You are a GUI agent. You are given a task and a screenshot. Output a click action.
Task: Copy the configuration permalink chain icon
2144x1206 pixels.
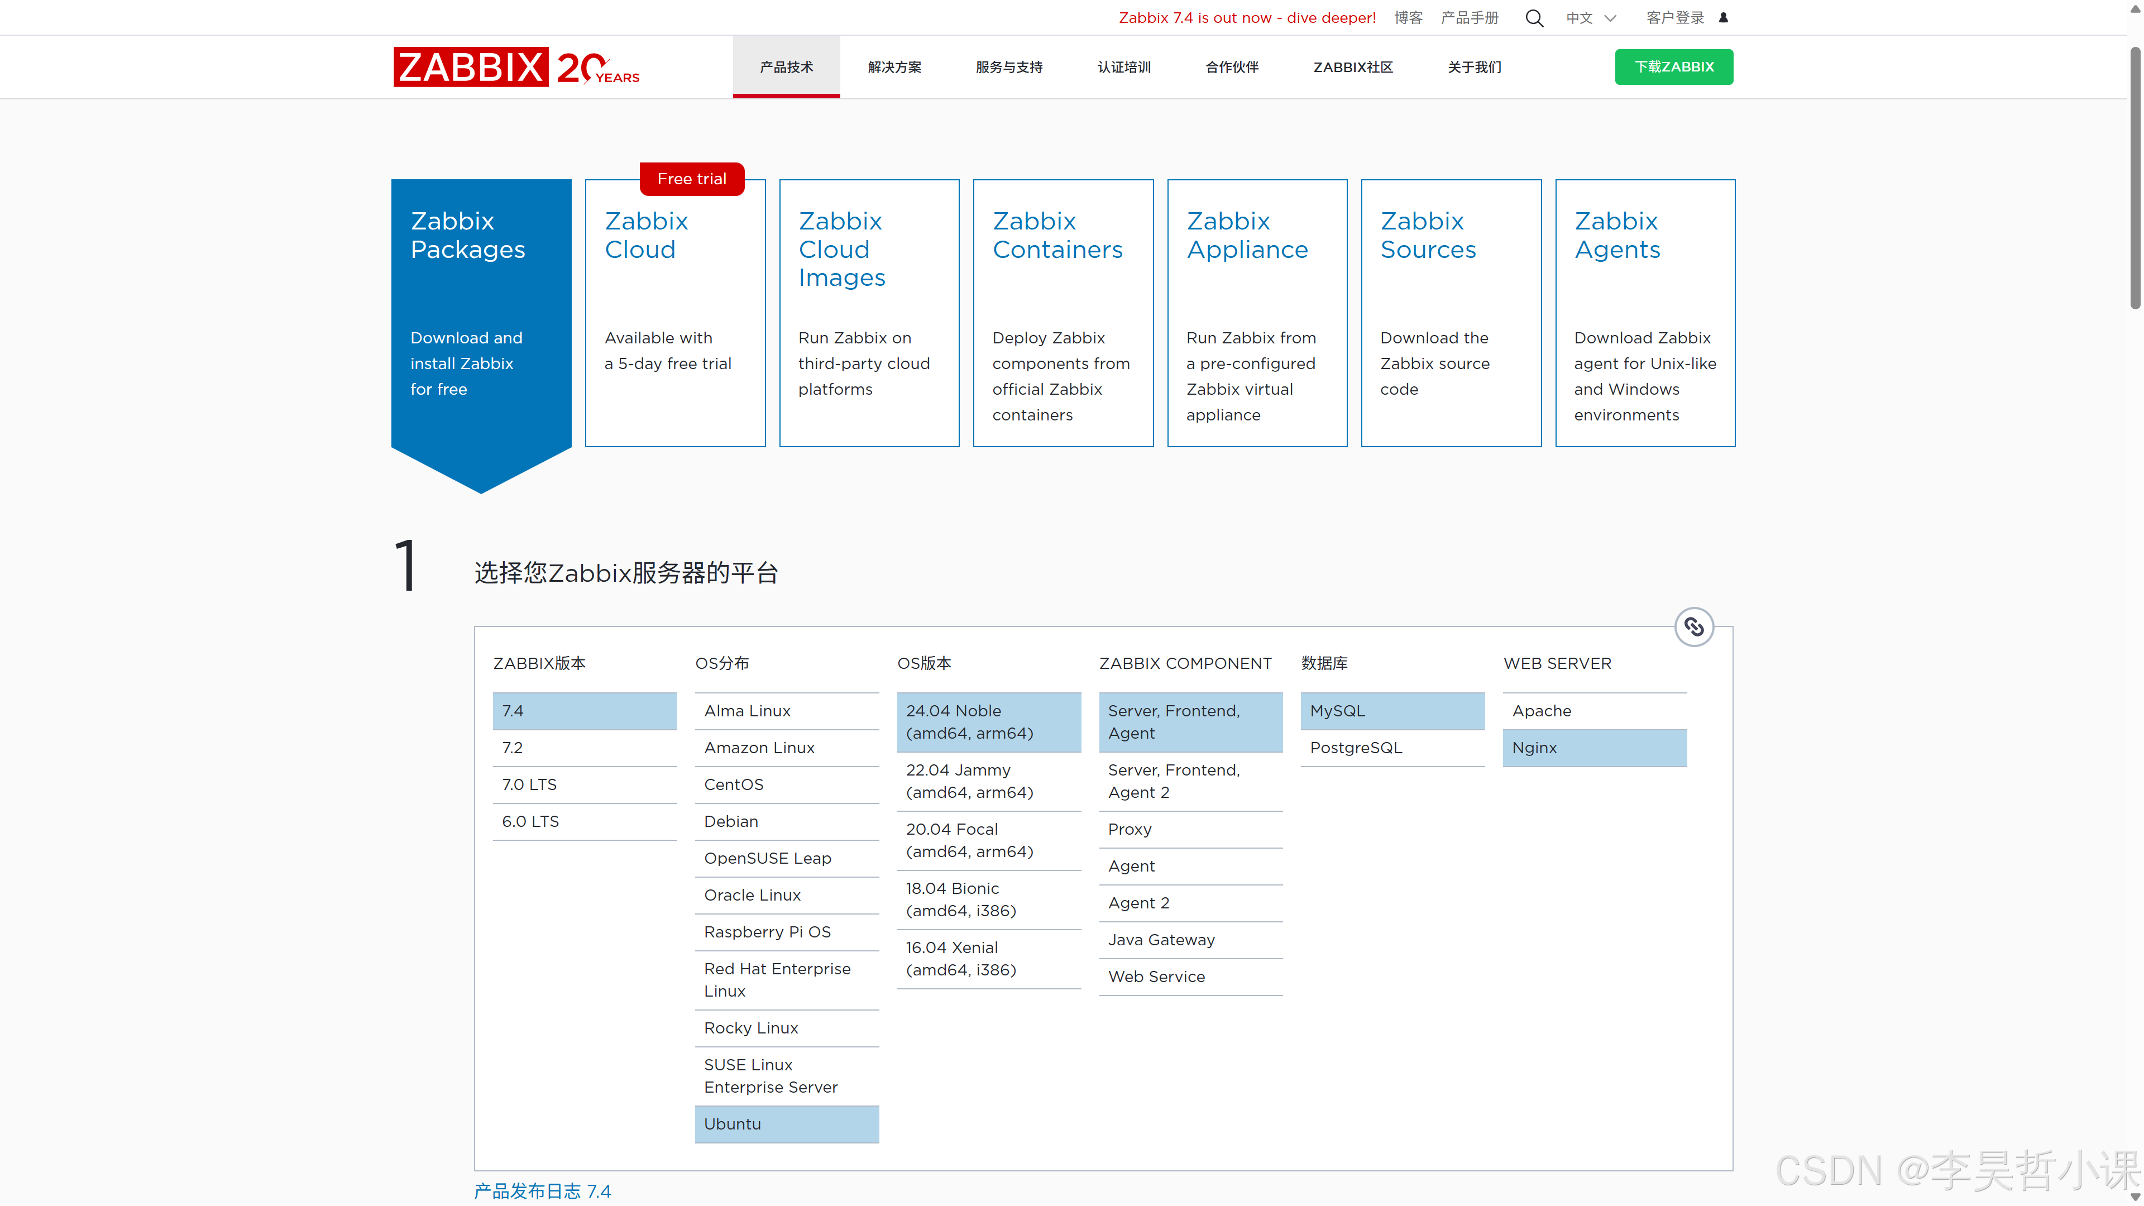(1694, 626)
